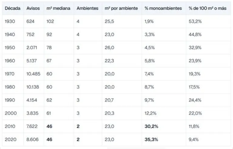Select the bold 30,2% monoambientes cell
Screen dimensions: 233x149
point(151,126)
